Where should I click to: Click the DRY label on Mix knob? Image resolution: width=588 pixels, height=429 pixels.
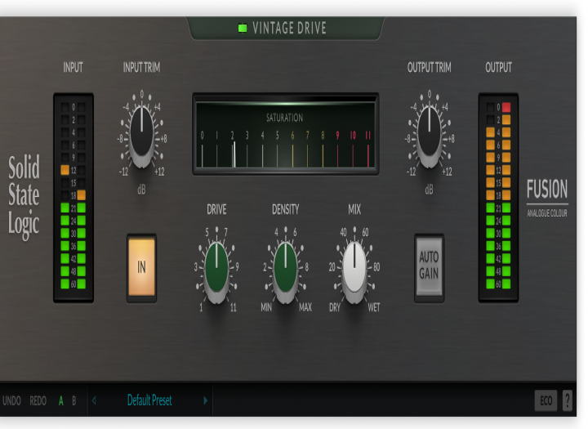[x=335, y=308]
